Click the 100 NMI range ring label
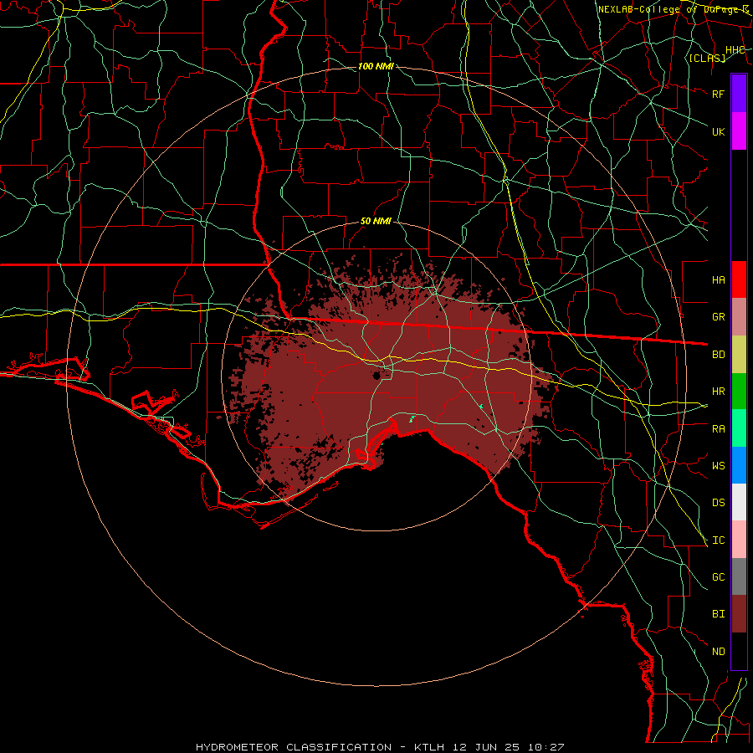Image resolution: width=753 pixels, height=753 pixels. [x=376, y=66]
